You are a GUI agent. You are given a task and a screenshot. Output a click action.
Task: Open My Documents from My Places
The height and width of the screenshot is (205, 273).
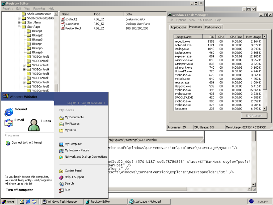click(71, 118)
